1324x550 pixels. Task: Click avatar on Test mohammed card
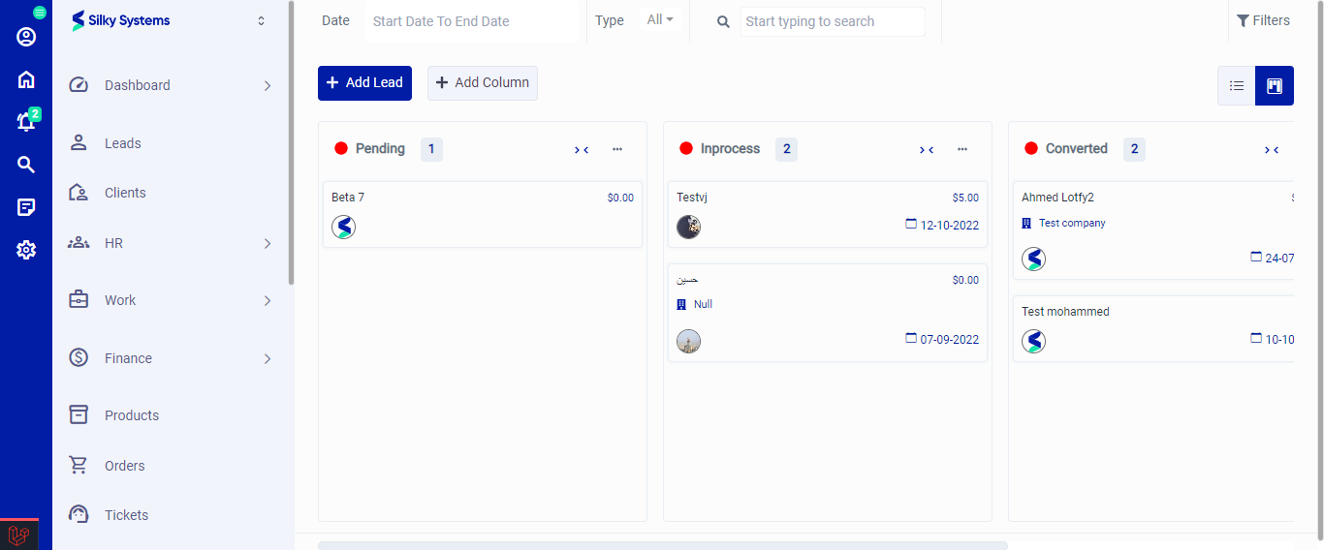[x=1033, y=341]
